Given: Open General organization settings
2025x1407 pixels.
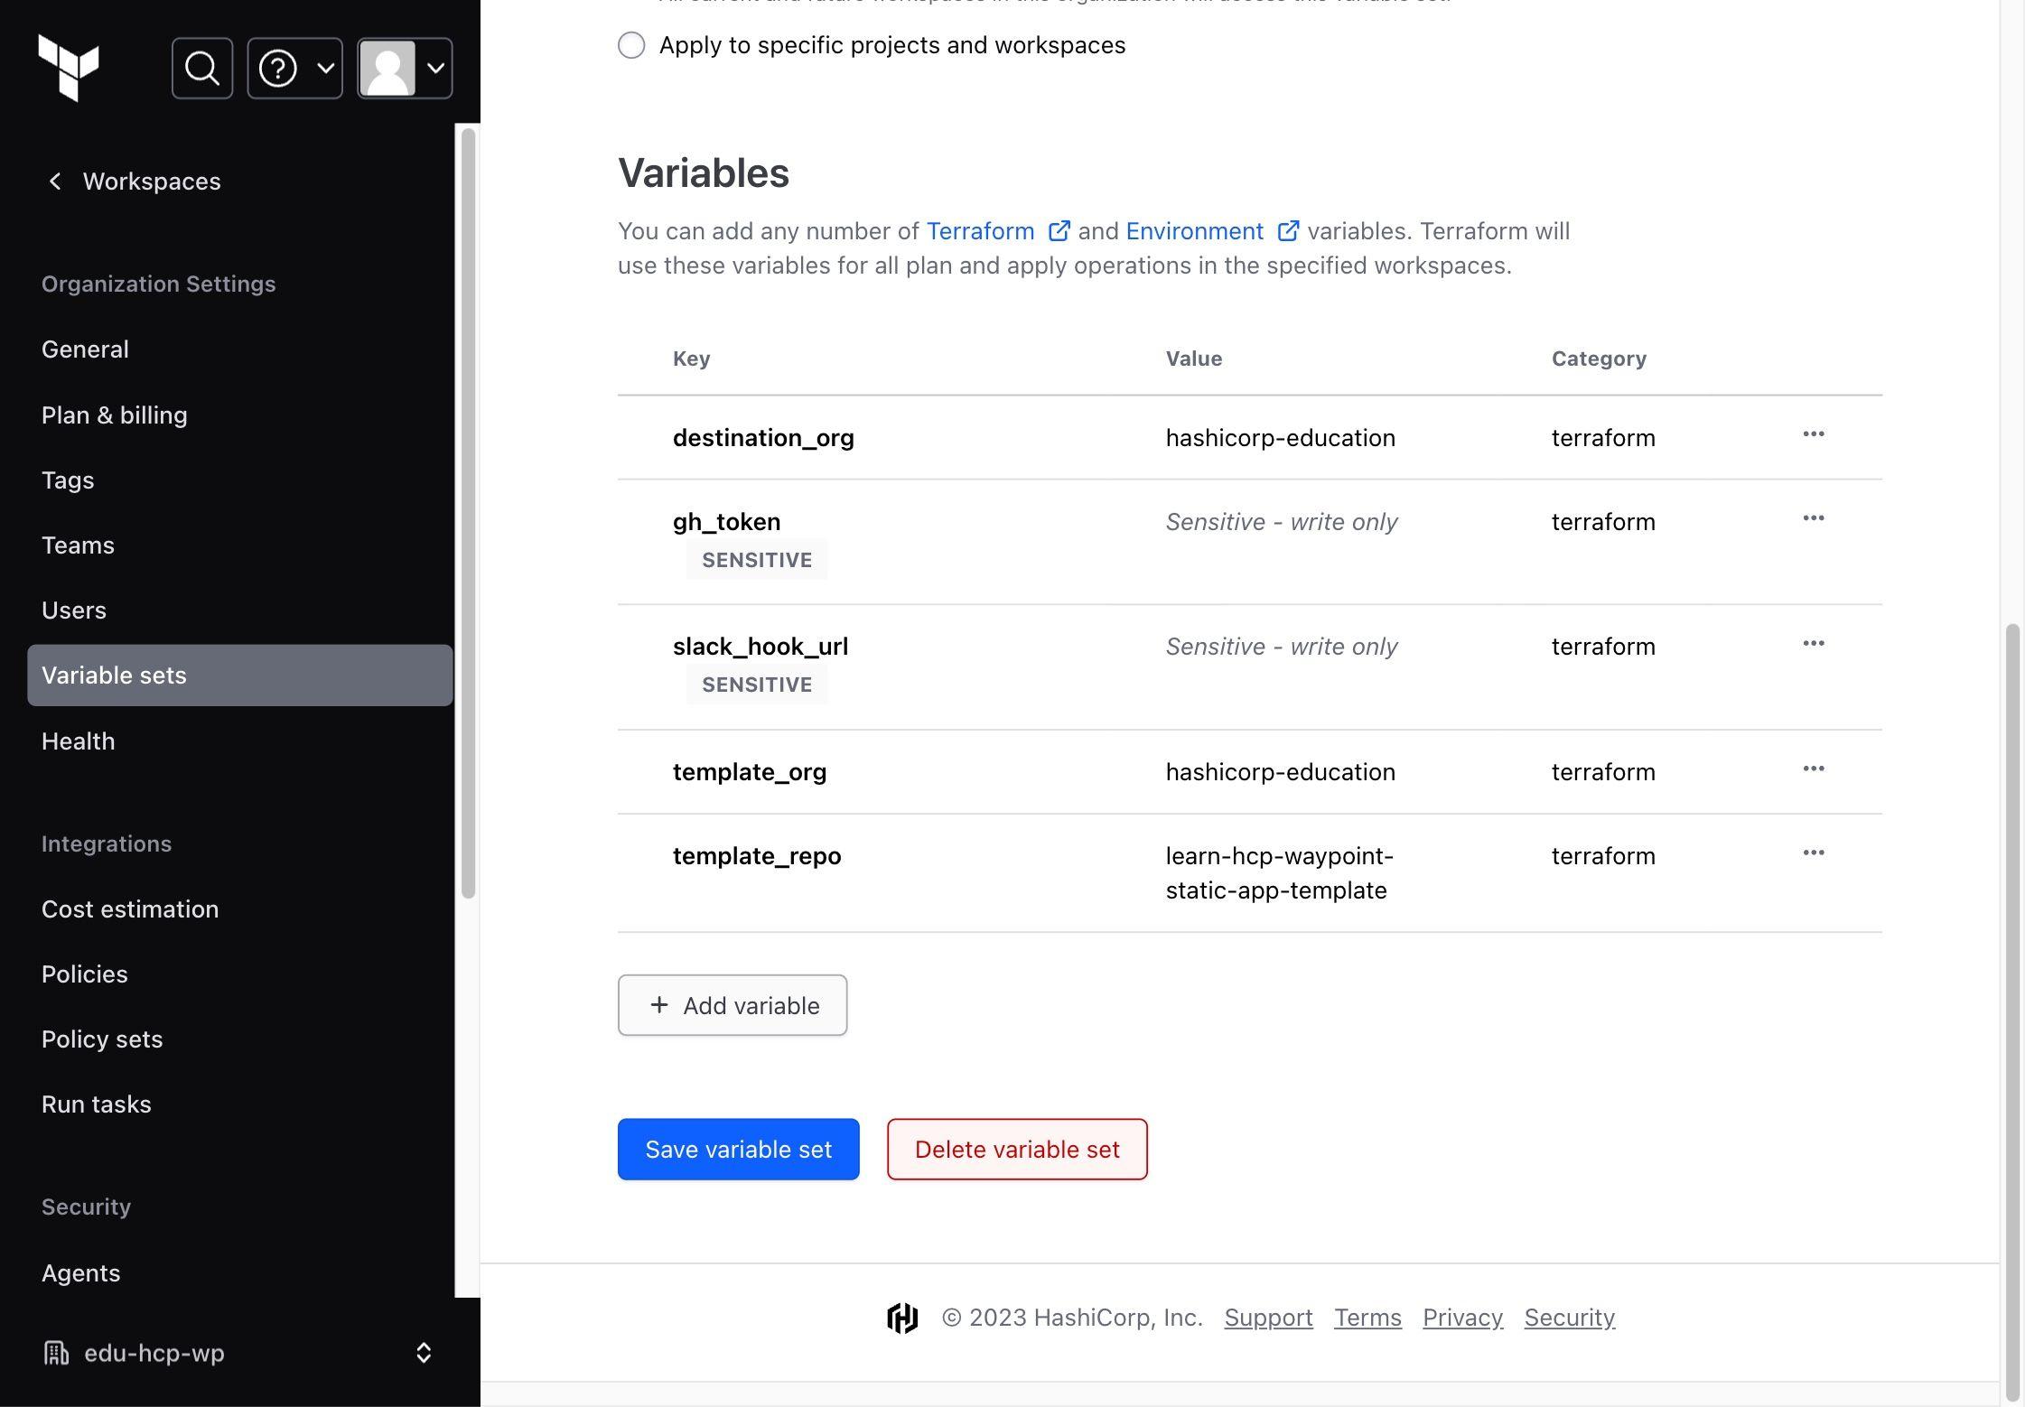Looking at the screenshot, I should pos(85,349).
